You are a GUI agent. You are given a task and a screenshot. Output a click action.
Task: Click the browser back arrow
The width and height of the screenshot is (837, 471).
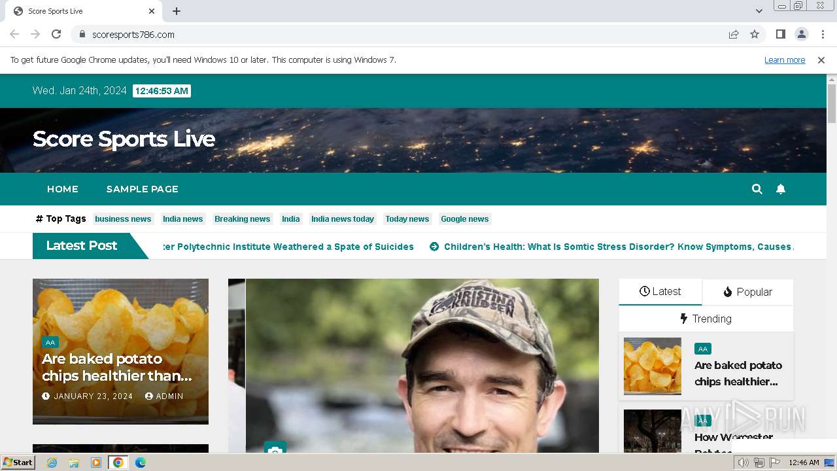(x=14, y=35)
